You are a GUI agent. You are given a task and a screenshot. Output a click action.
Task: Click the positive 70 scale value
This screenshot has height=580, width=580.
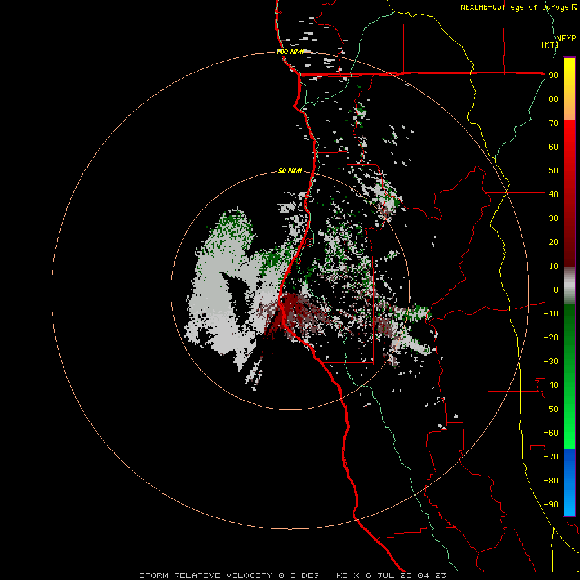coord(554,123)
